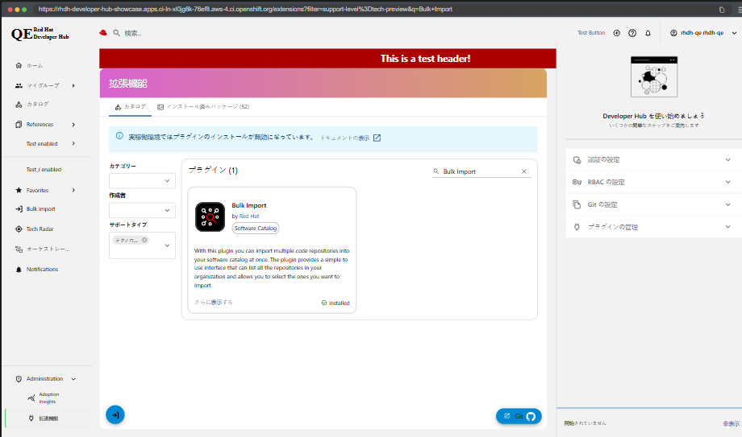Click the top search magnifier icon

116,33
